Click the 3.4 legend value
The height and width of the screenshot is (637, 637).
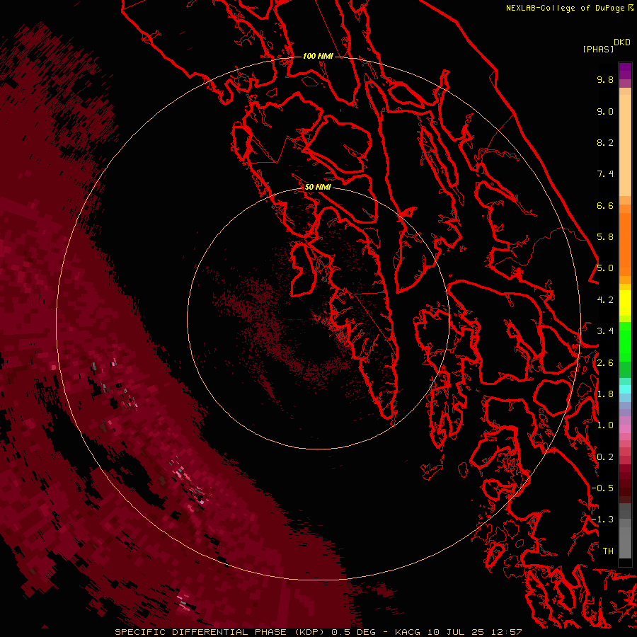coord(605,331)
